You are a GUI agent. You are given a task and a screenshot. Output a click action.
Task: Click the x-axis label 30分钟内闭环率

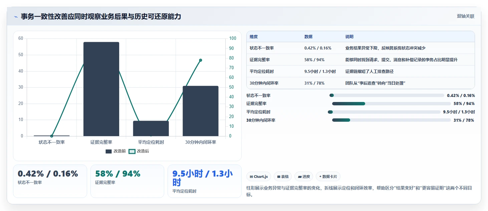pyautogui.click(x=201, y=142)
